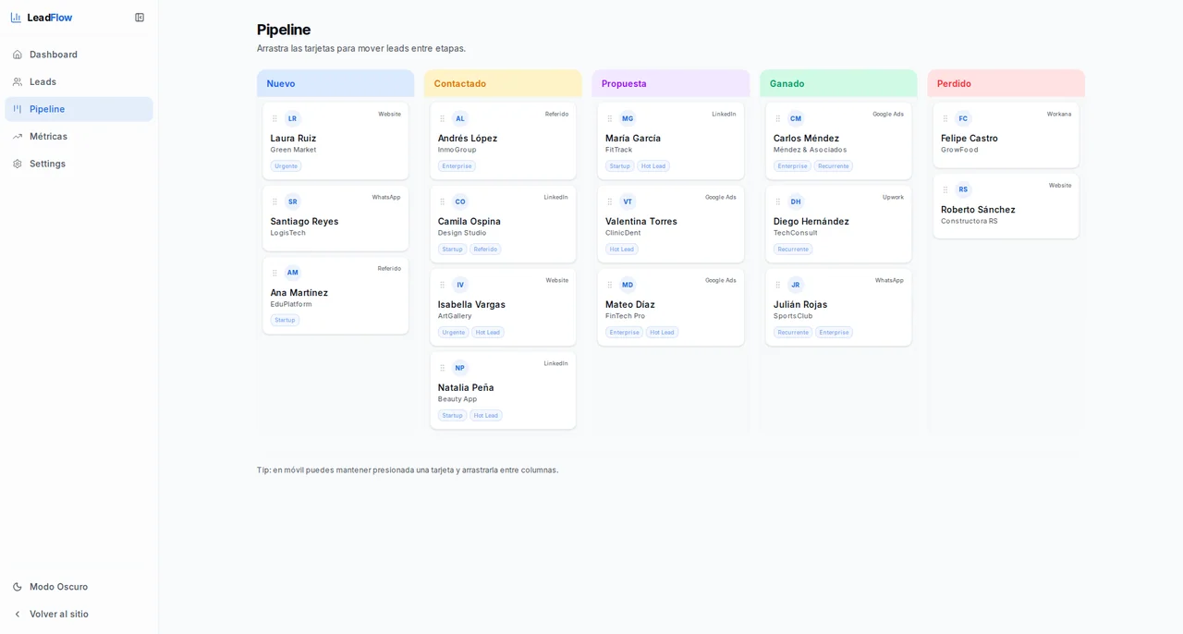Click the Hot Lead tag on Valentina Torres
The width and height of the screenshot is (1183, 634).
pyautogui.click(x=622, y=250)
